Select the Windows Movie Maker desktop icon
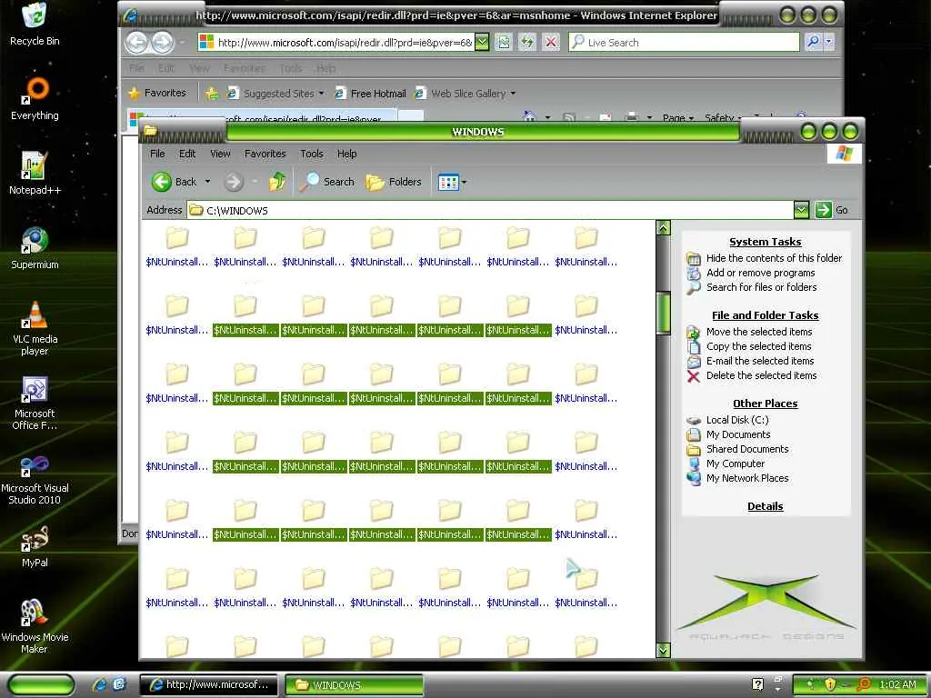The height and width of the screenshot is (698, 931). [35, 626]
